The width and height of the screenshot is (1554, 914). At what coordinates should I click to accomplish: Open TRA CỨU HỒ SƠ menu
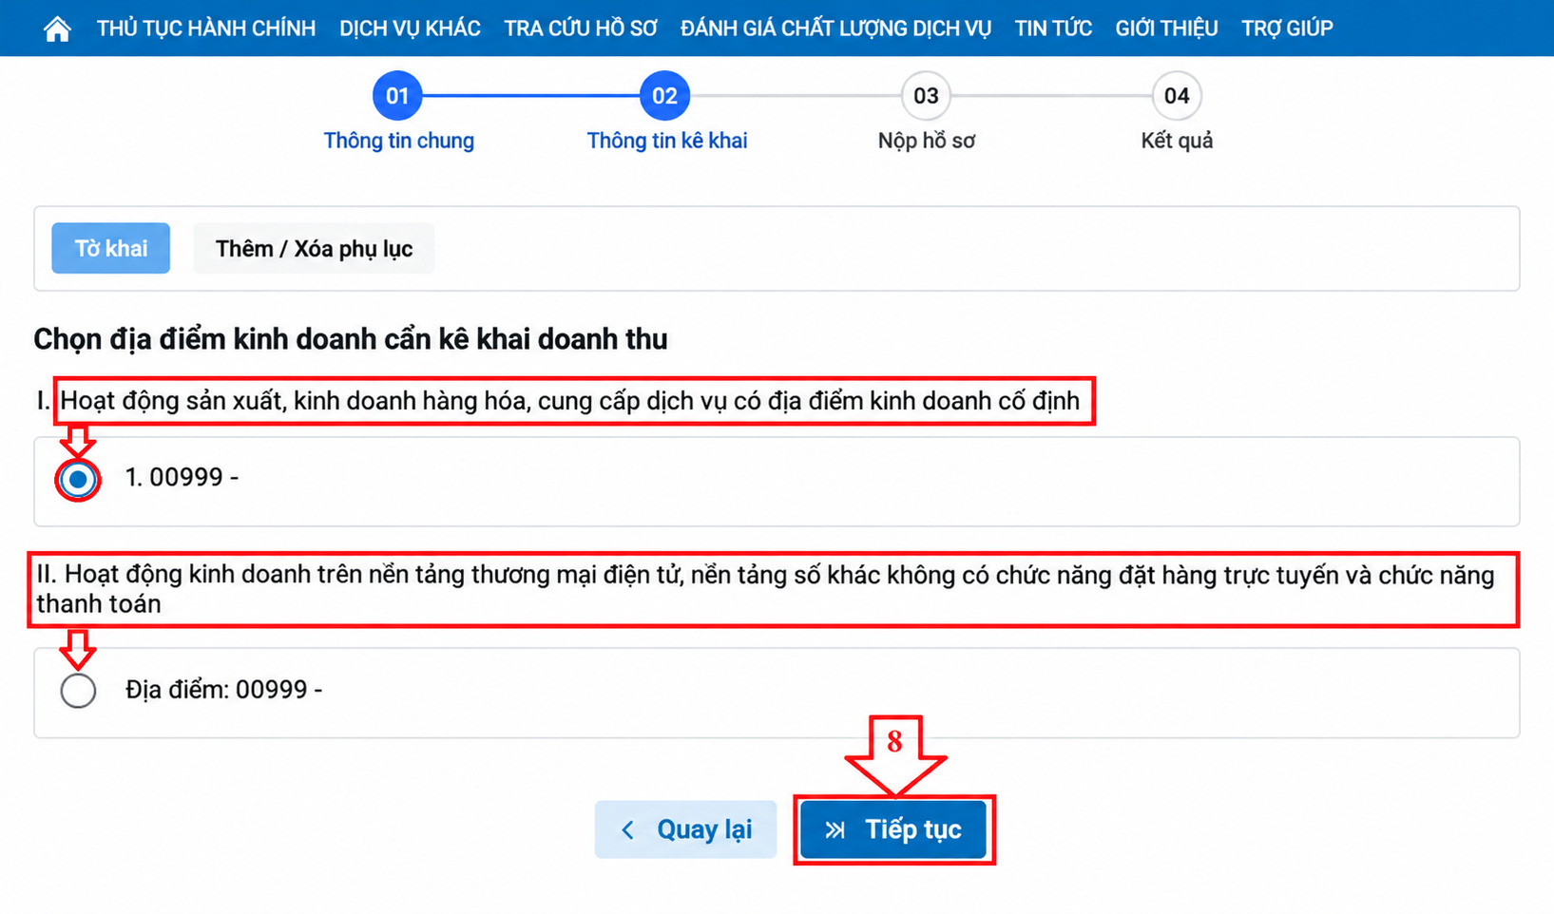pos(581,29)
